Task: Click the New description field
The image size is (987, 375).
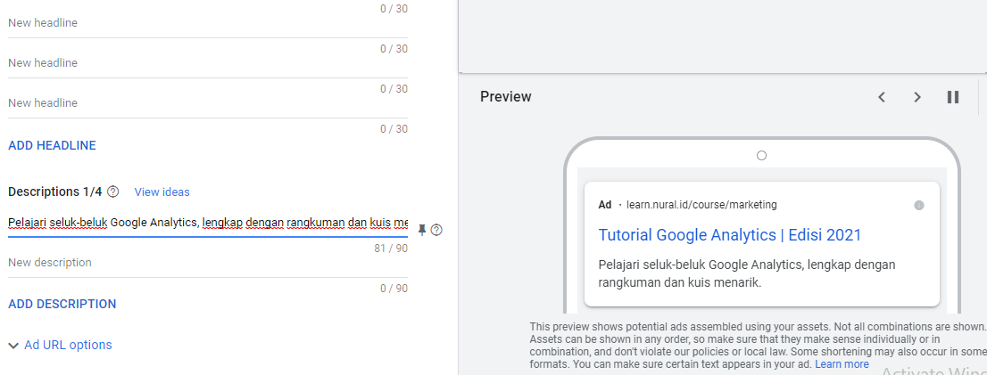Action: point(208,263)
